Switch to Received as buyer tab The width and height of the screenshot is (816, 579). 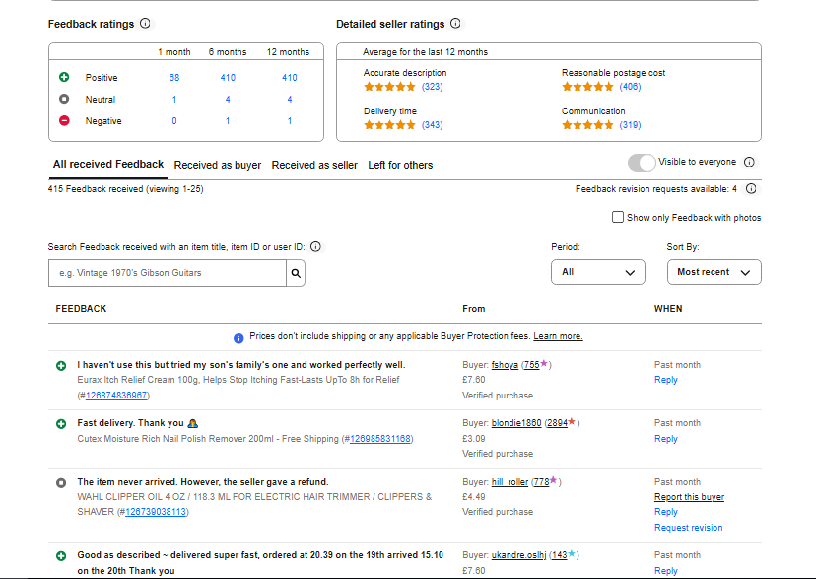point(218,165)
